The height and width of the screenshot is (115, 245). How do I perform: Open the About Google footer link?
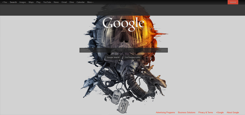pos(233,113)
